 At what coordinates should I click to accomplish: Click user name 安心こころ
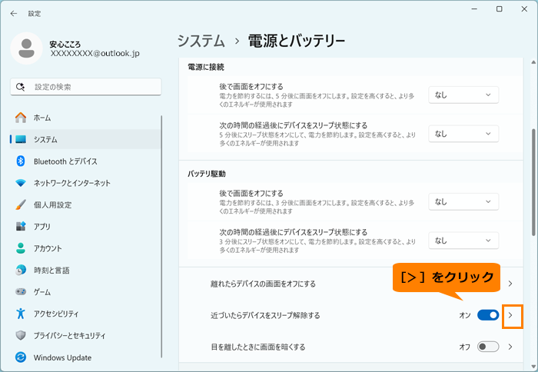pyautogui.click(x=65, y=45)
